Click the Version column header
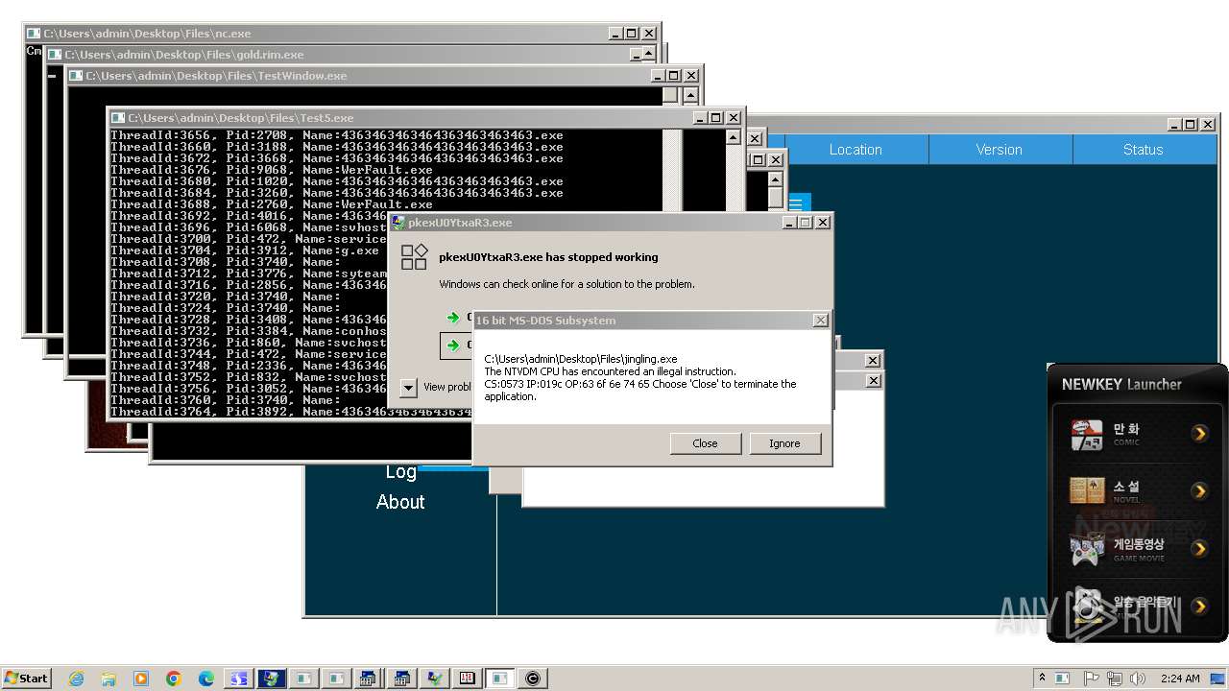1229x691 pixels. (1000, 150)
